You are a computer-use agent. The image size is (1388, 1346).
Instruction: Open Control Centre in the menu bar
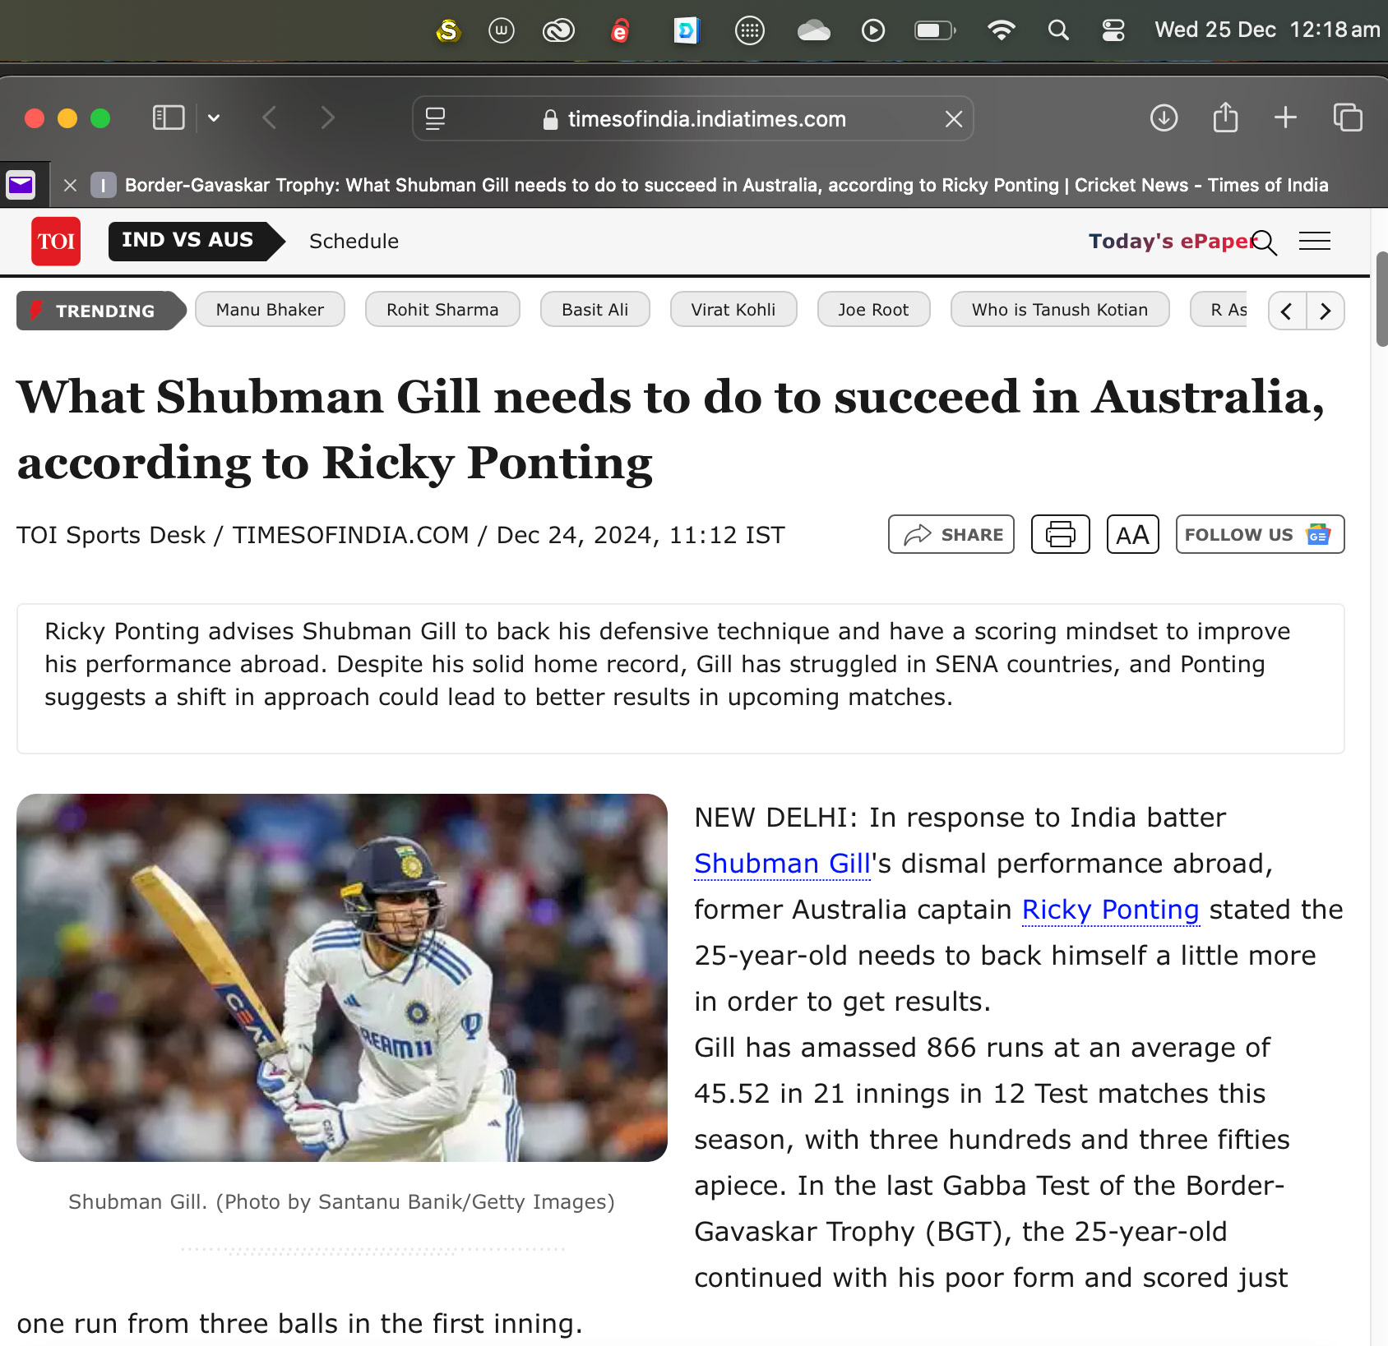pyautogui.click(x=1113, y=30)
